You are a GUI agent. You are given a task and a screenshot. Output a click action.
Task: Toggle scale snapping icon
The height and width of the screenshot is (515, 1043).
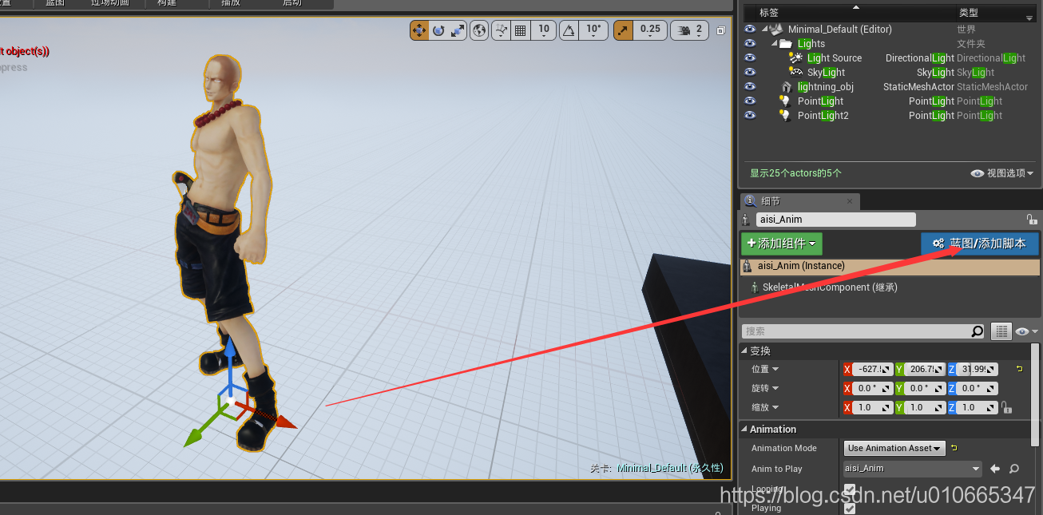pyautogui.click(x=622, y=30)
